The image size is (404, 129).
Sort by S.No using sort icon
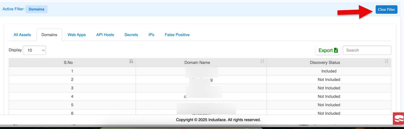tap(131, 62)
